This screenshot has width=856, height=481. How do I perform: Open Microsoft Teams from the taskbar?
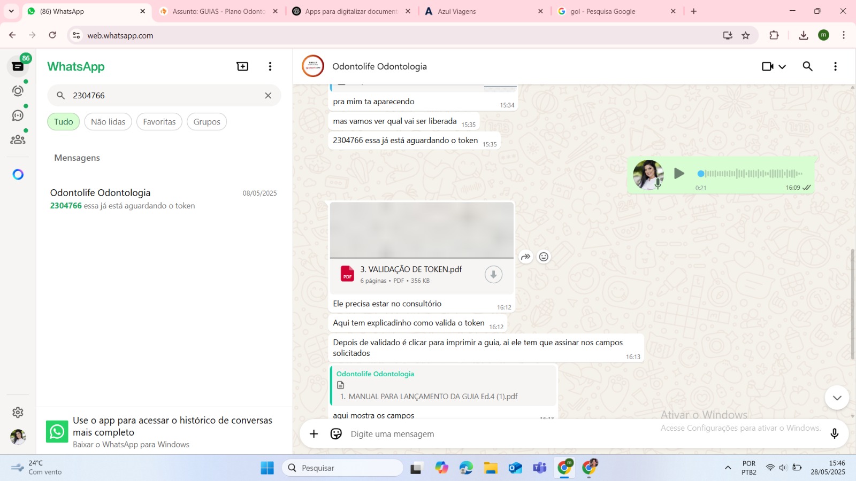tap(540, 468)
